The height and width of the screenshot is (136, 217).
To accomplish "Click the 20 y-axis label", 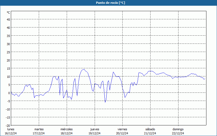I will [x=8, y=60].
